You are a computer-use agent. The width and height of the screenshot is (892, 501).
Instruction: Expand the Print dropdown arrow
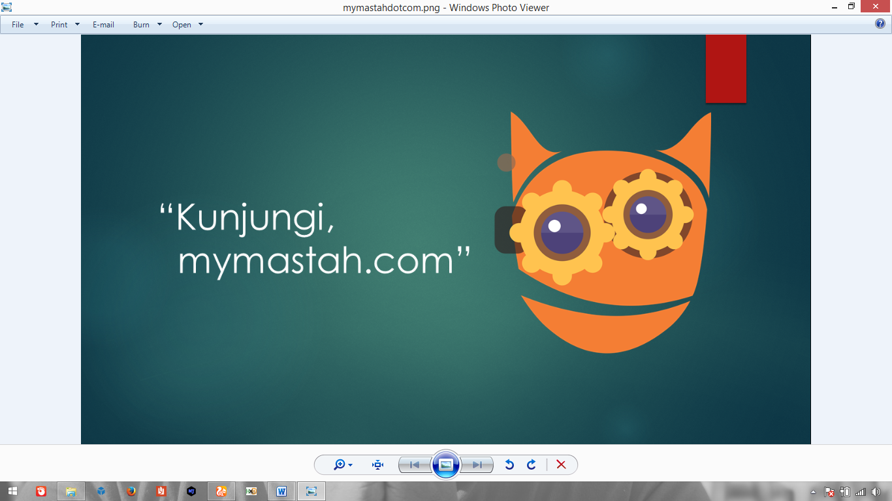point(77,25)
